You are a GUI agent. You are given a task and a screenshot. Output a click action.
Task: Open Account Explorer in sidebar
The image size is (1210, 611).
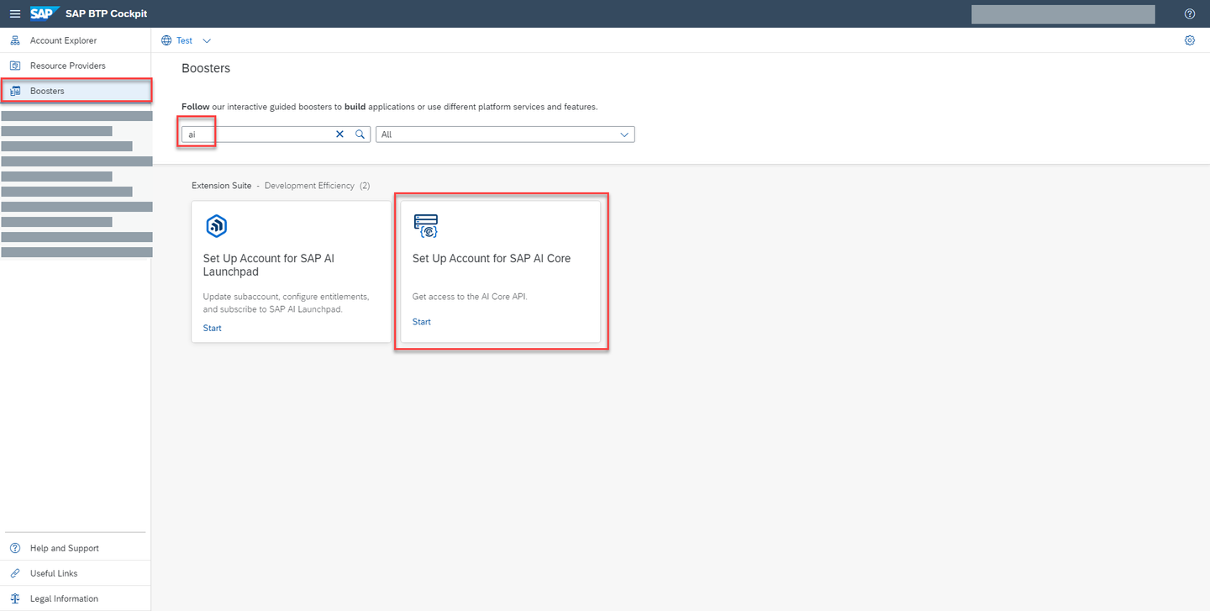[76, 40]
